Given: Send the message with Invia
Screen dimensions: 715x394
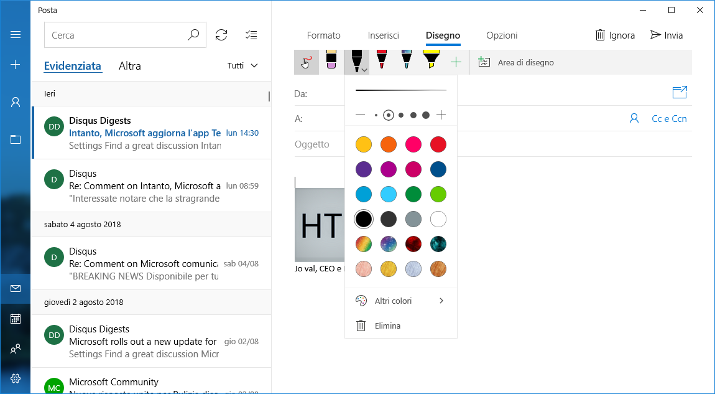Looking at the screenshot, I should click(667, 35).
